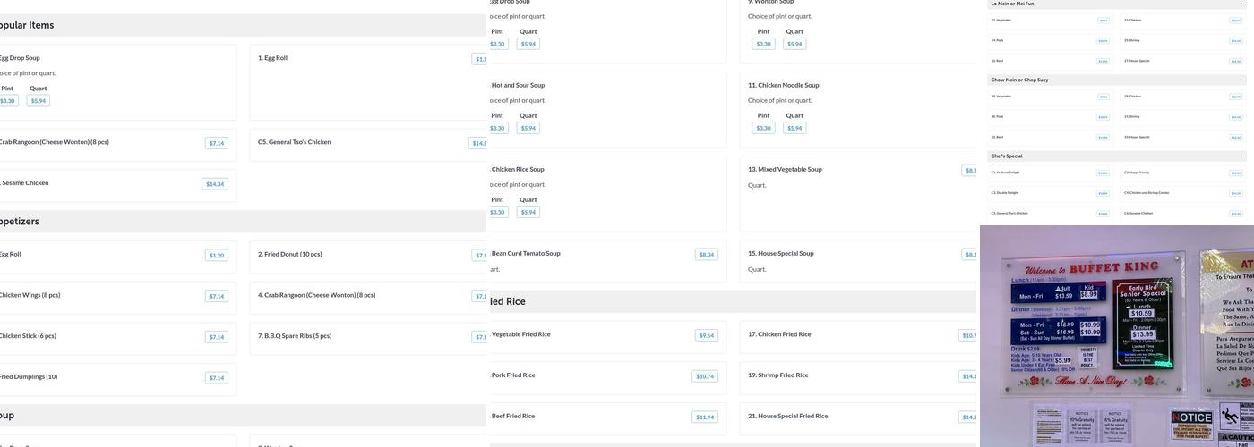This screenshot has height=447, width=1254.
Task: Click the Beef Fried Rice $11.94 price
Action: coord(706,417)
